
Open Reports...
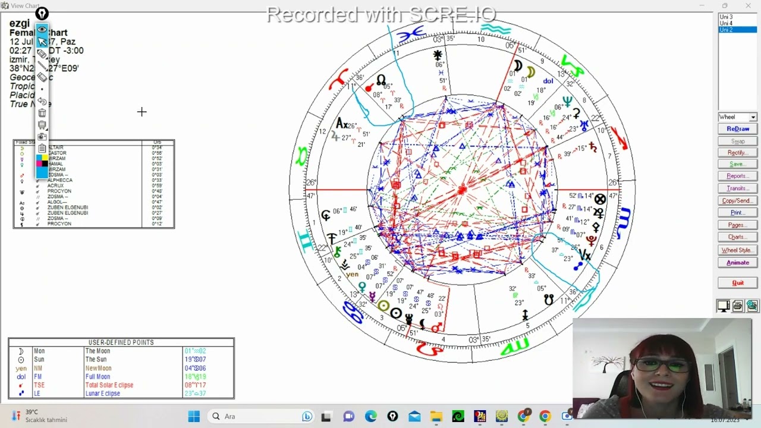737,176
